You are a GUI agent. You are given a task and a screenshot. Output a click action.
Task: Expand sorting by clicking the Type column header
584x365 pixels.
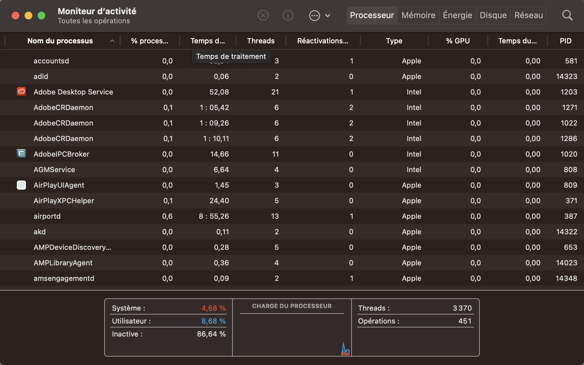(394, 41)
